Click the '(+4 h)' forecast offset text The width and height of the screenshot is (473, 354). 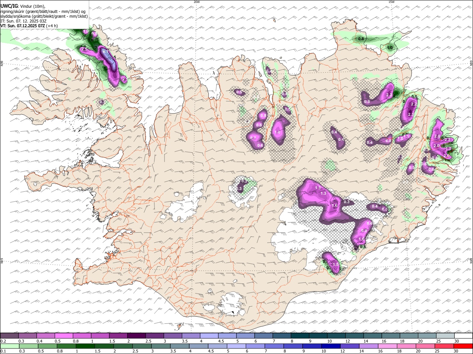(52, 26)
